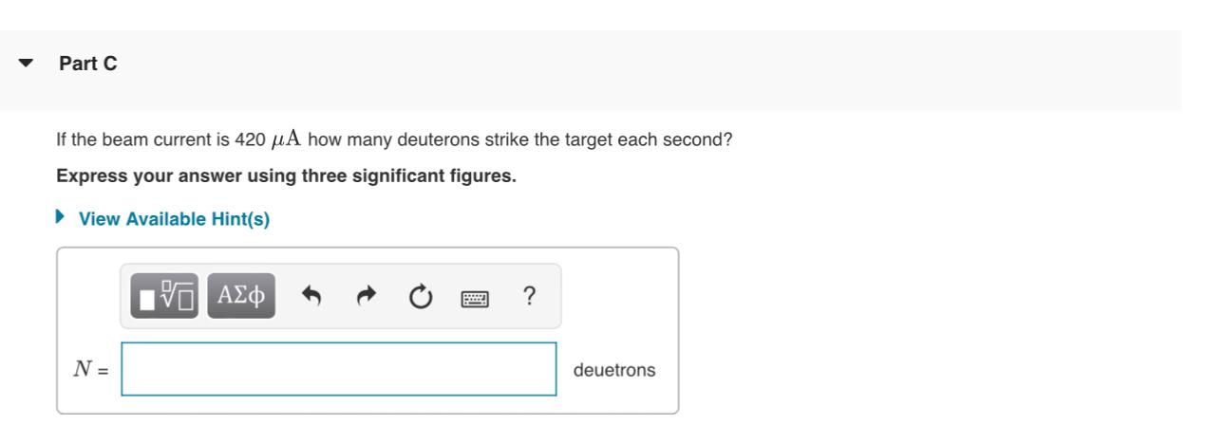Click the deuetrons unit label
Viewport: 1206px width, 424px height.
pos(613,370)
